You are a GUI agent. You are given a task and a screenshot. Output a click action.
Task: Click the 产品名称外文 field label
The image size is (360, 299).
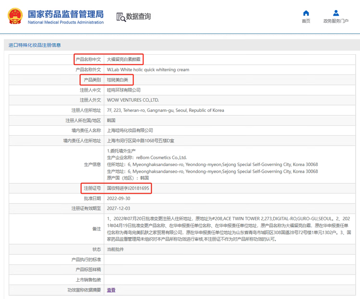click(88, 70)
